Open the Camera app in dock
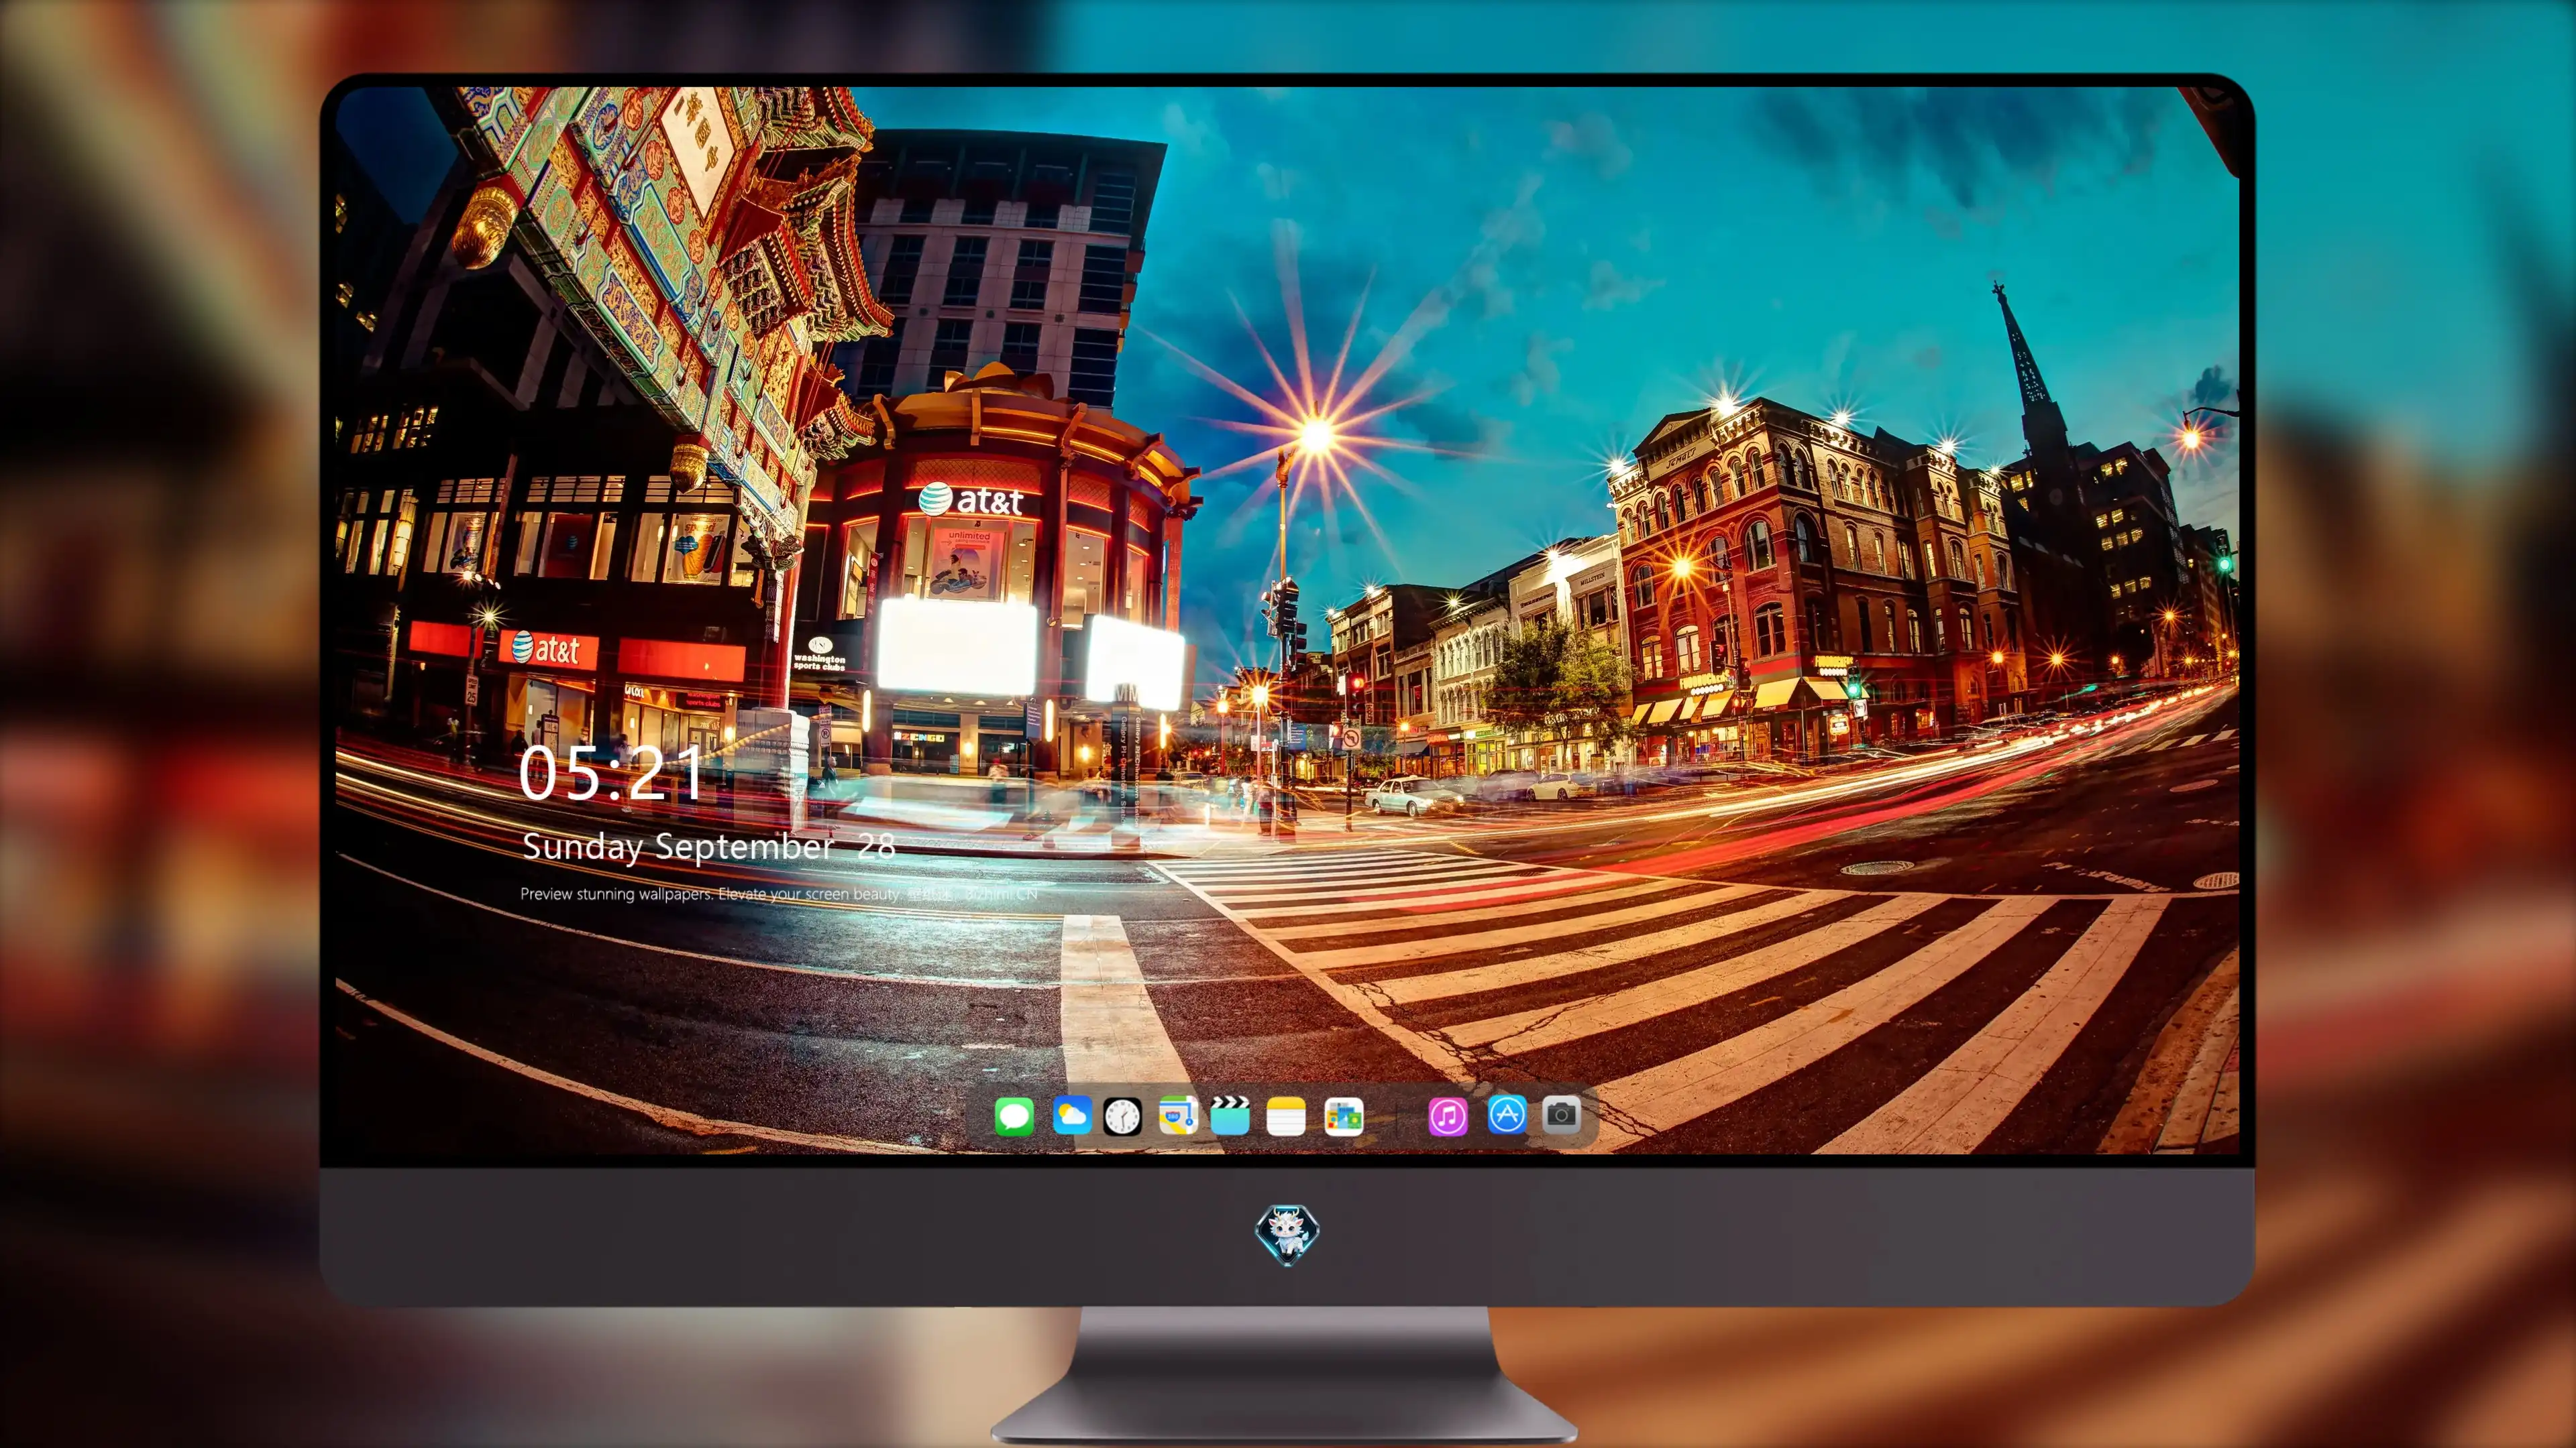Image resolution: width=2576 pixels, height=1448 pixels. (x=1561, y=1114)
